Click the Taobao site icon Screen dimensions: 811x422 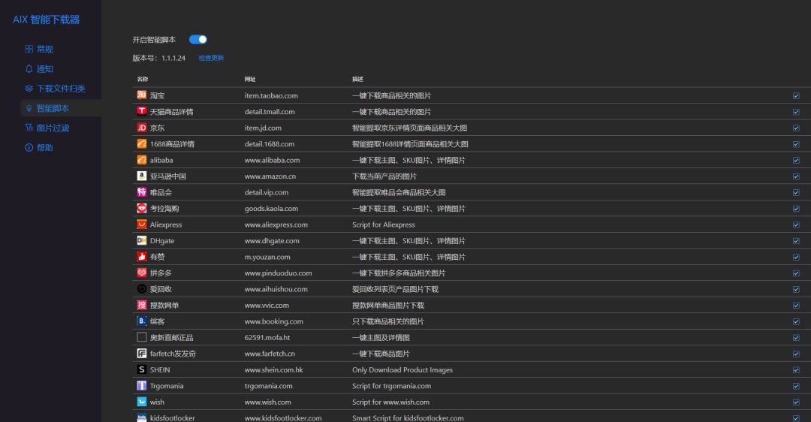pos(141,95)
